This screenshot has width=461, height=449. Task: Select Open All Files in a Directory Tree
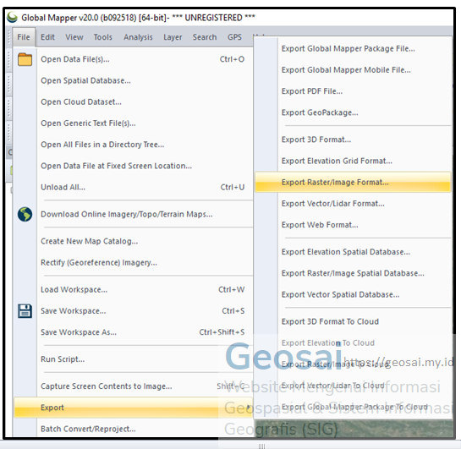tap(134, 145)
